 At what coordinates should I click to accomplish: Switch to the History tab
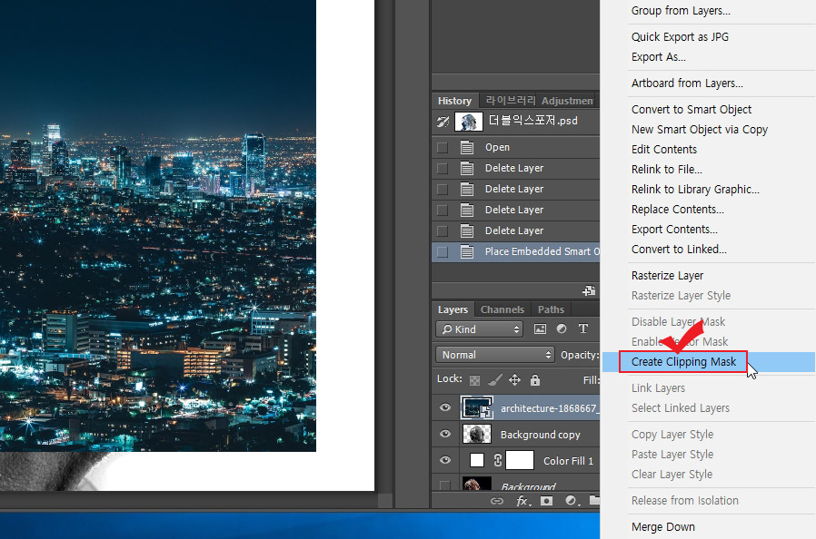pyautogui.click(x=455, y=101)
